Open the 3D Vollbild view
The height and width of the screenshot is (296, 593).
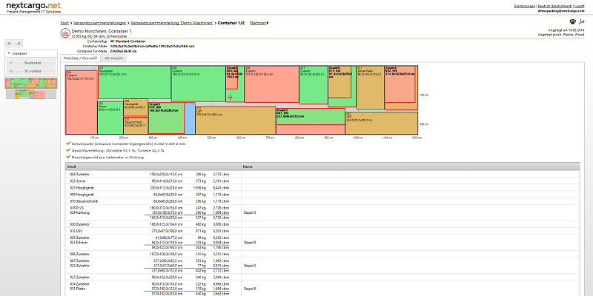[31, 70]
